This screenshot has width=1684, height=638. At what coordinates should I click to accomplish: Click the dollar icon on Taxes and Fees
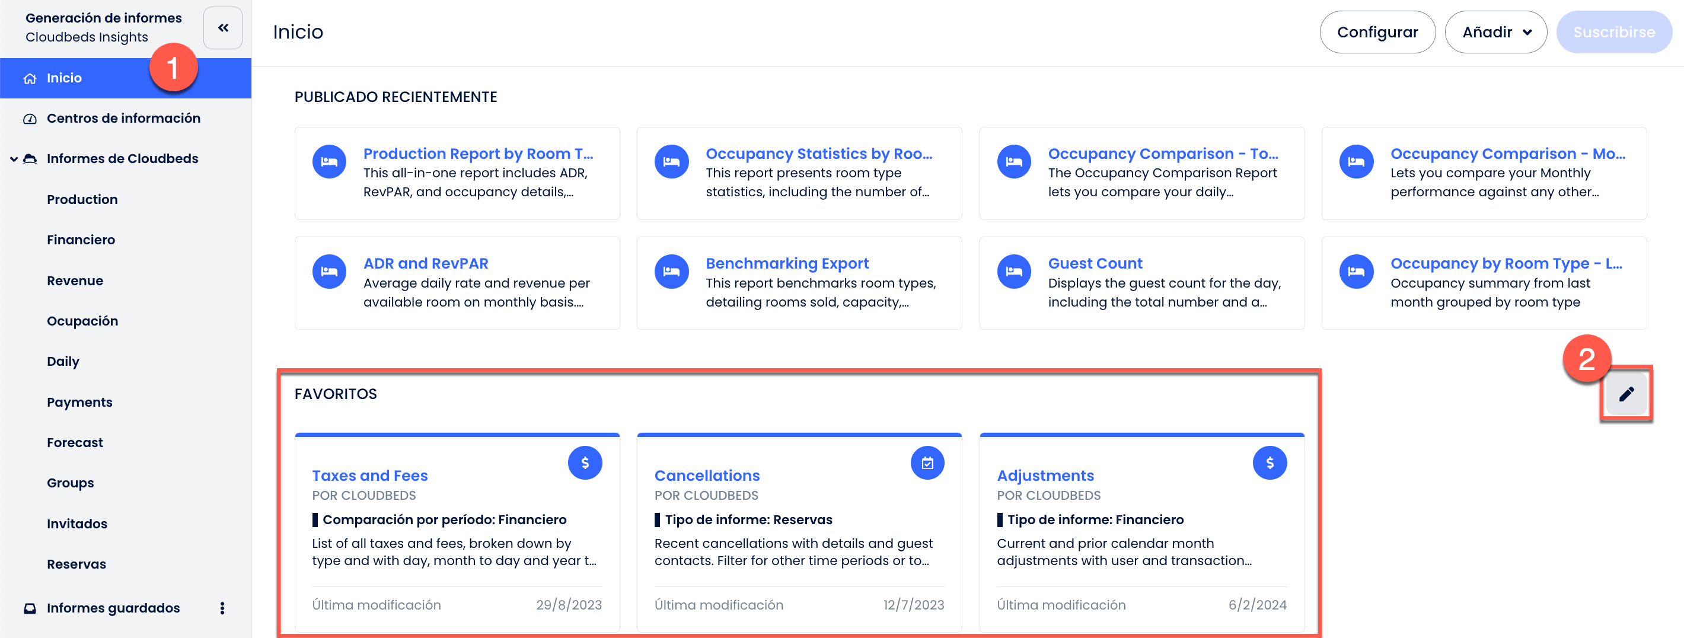(x=585, y=463)
